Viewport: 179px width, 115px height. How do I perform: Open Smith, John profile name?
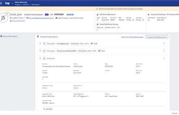(16, 15)
